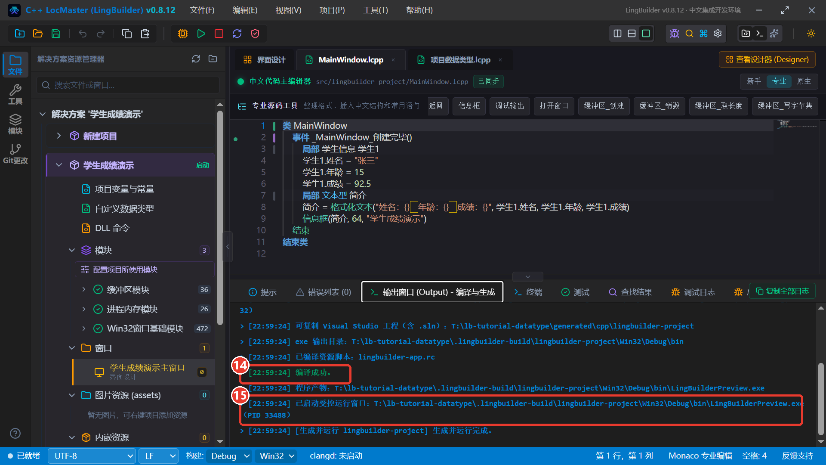The height and width of the screenshot is (465, 826).
Task: Insert the 信息框 snippet button
Action: coord(469,106)
